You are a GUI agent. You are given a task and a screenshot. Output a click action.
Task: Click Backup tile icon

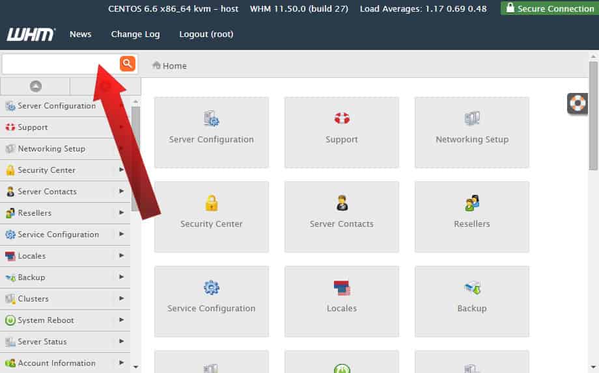point(473,288)
